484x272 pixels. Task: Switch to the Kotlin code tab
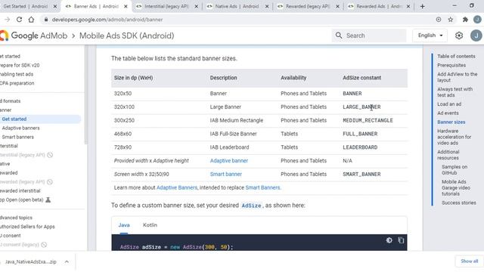tap(150, 225)
